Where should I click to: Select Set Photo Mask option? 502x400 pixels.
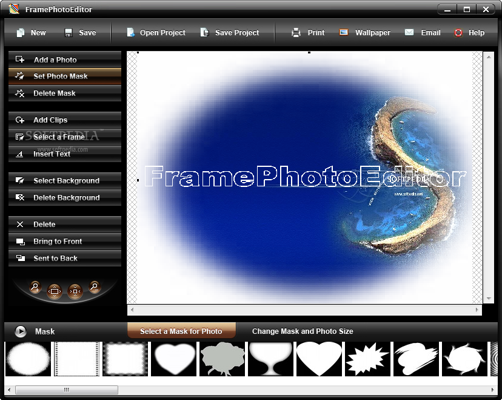pos(65,76)
